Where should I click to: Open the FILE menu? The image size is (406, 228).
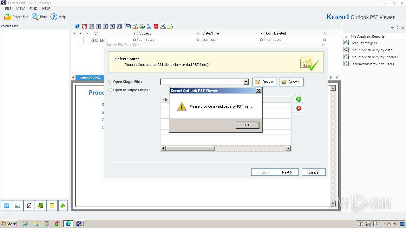click(8, 9)
